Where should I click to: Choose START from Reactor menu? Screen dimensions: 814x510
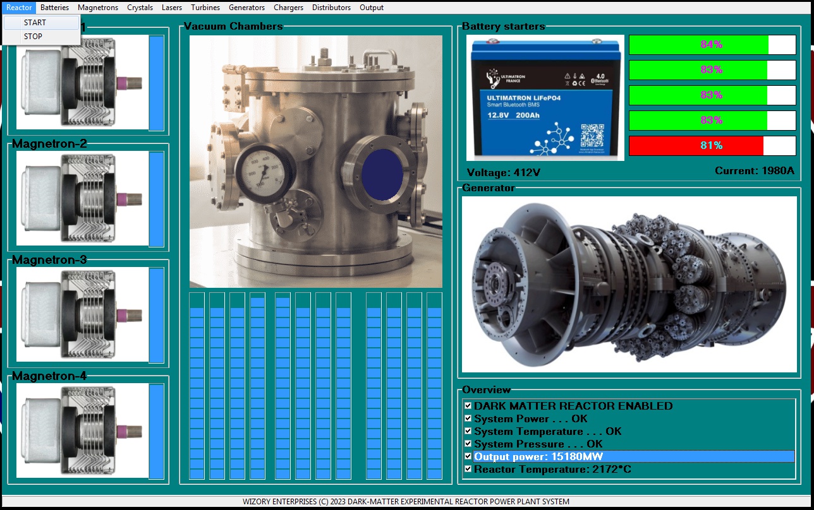[42, 22]
